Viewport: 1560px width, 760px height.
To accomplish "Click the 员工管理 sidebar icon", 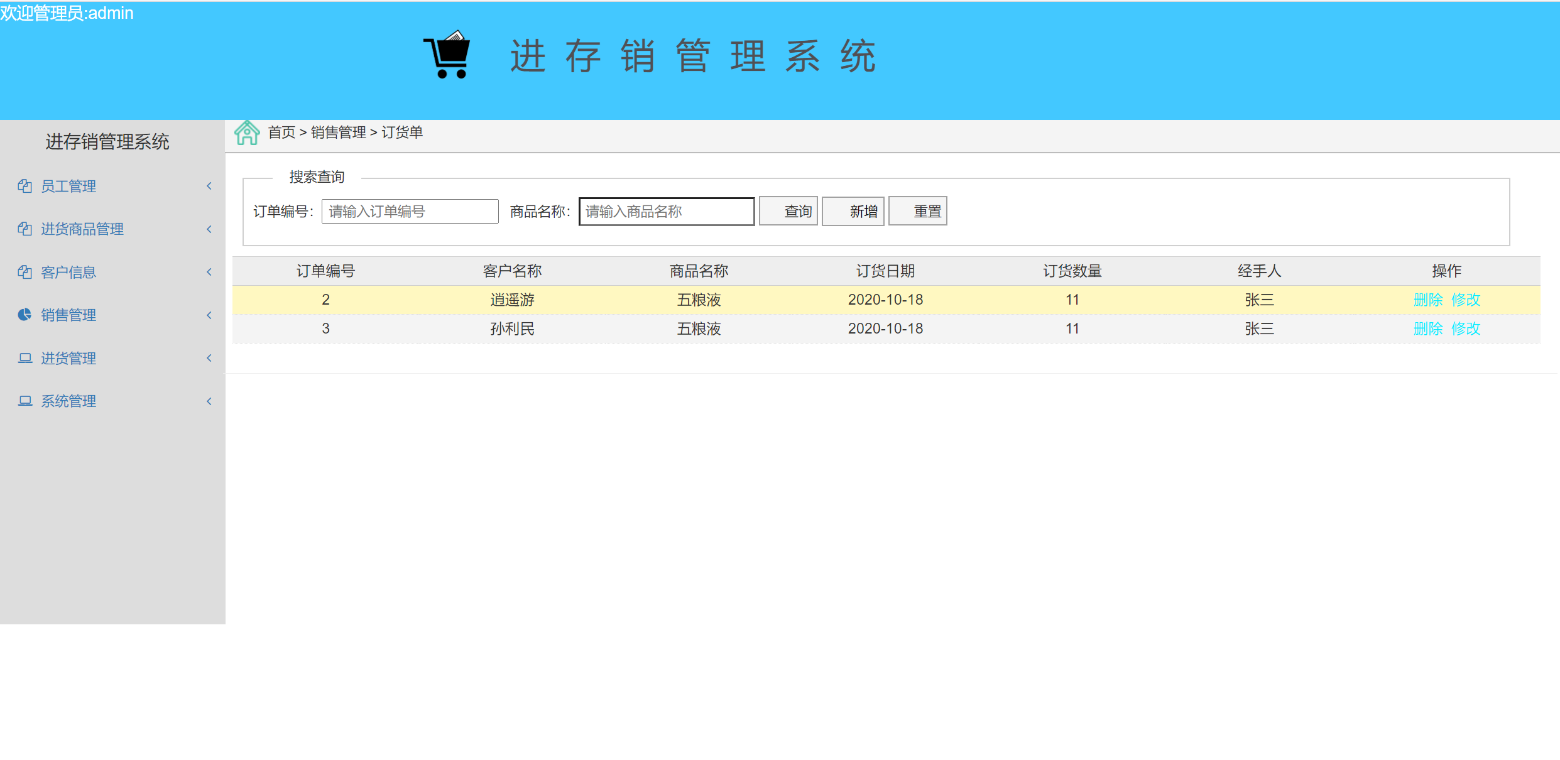I will tap(25, 186).
